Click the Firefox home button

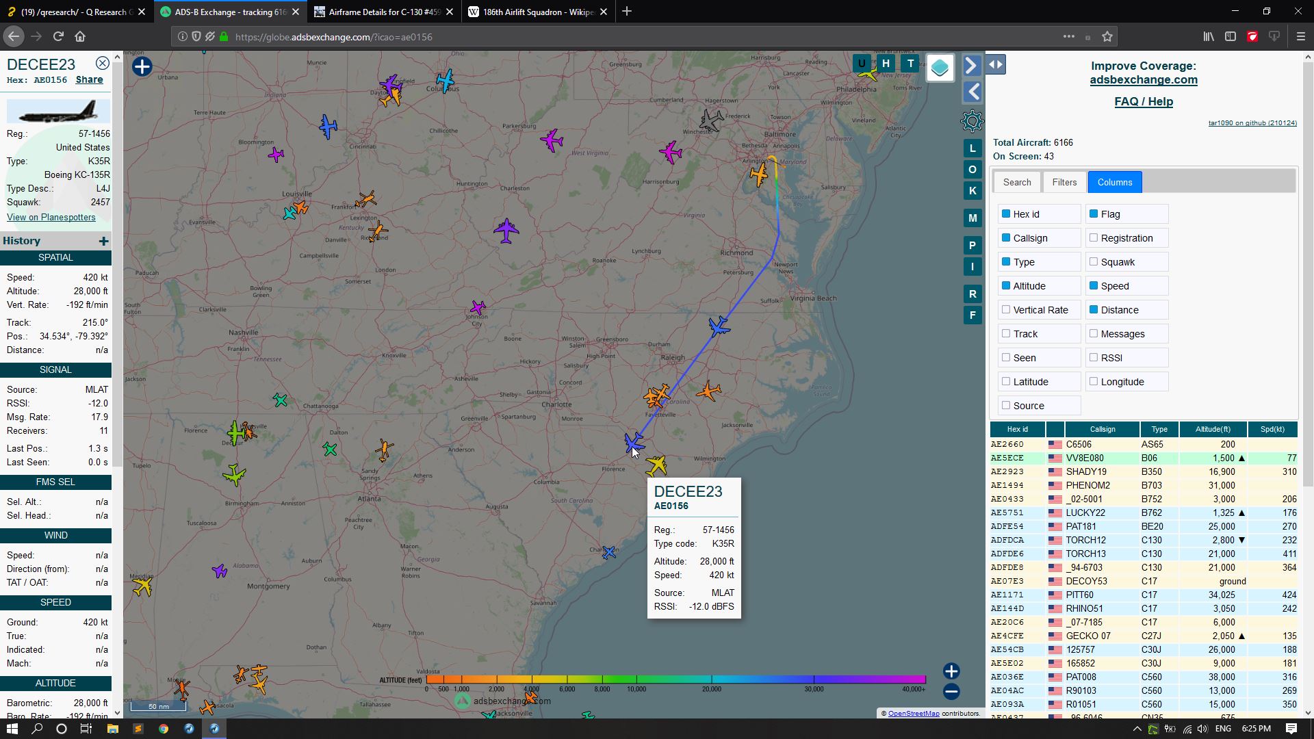80,36
